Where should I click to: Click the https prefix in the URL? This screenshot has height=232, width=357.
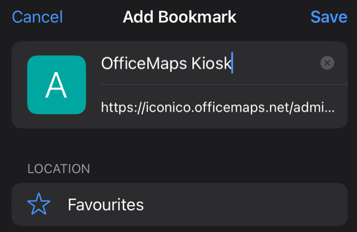[118, 108]
